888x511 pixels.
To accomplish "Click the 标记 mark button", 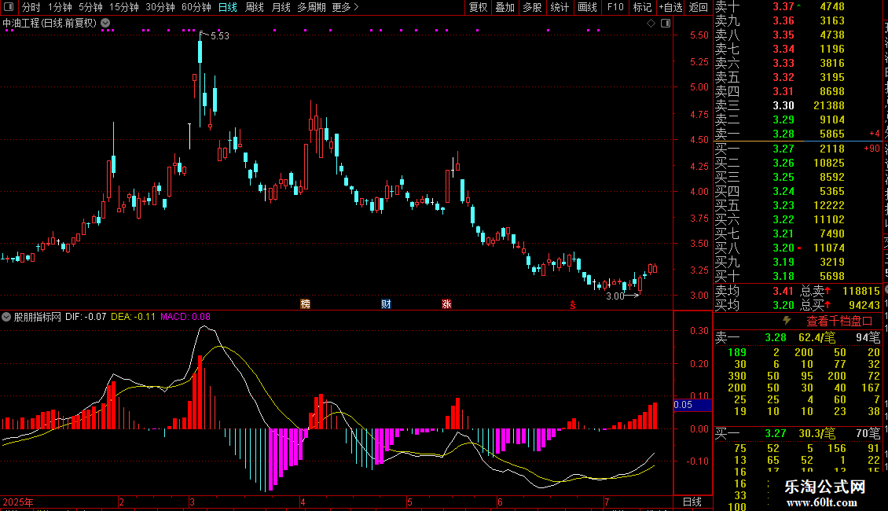I will (x=642, y=7).
